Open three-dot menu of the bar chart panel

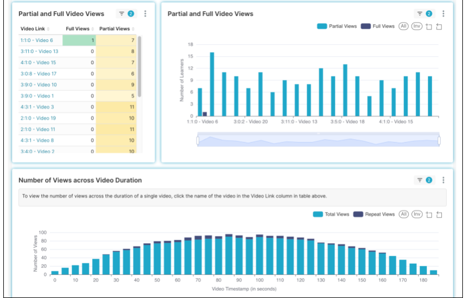coord(444,14)
